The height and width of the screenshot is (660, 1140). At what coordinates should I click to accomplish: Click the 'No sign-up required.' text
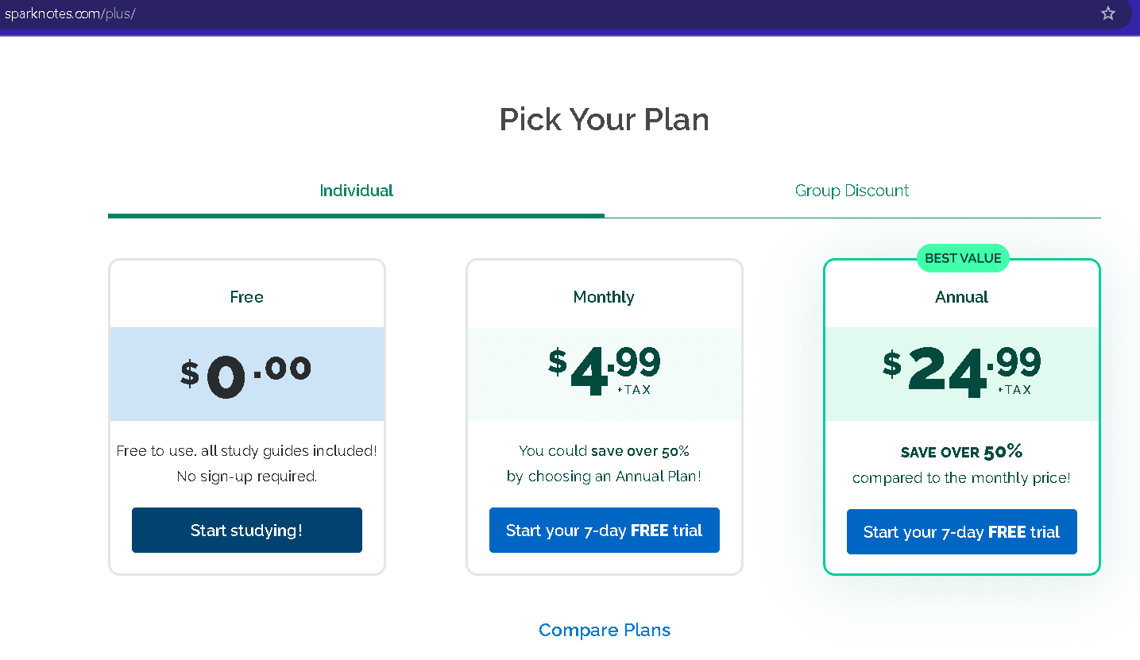[x=246, y=477]
